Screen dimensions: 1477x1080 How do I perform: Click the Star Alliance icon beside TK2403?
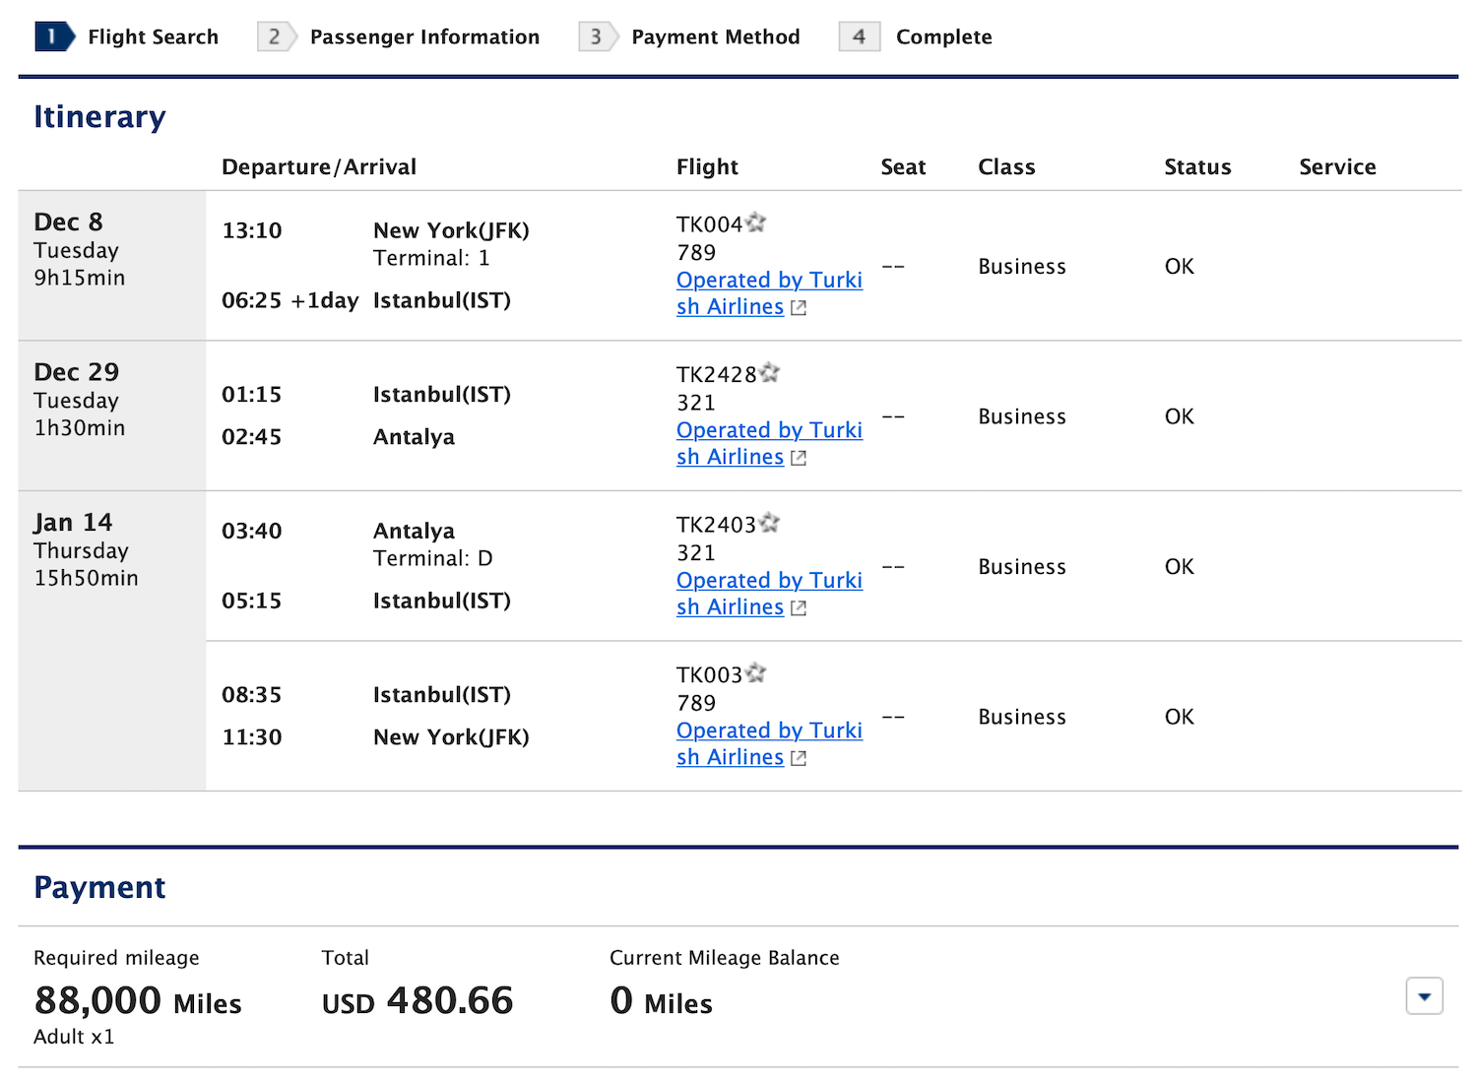pos(770,524)
